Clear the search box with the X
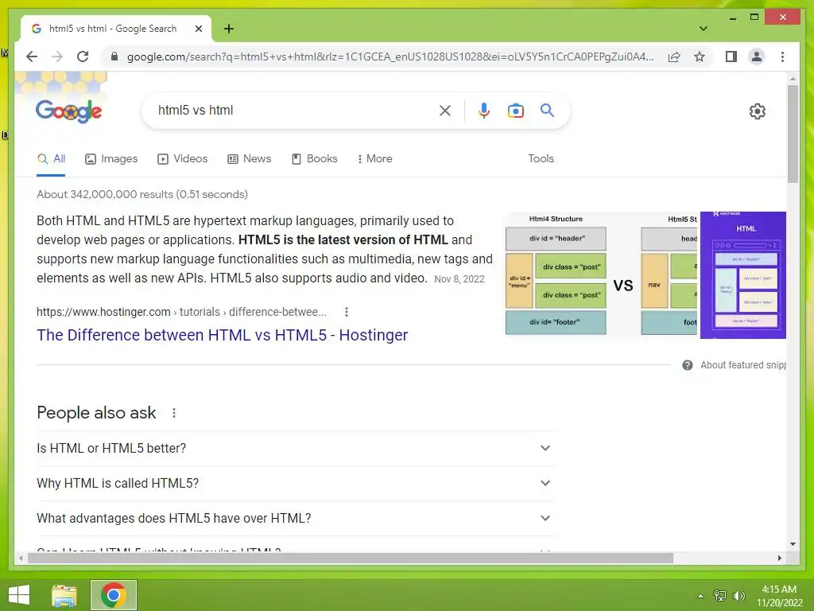Viewport: 814px width, 611px height. click(445, 110)
